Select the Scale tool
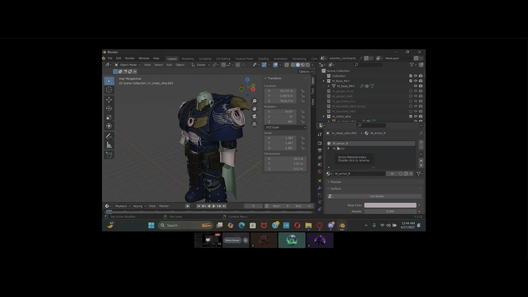The image size is (528, 297). click(x=109, y=117)
